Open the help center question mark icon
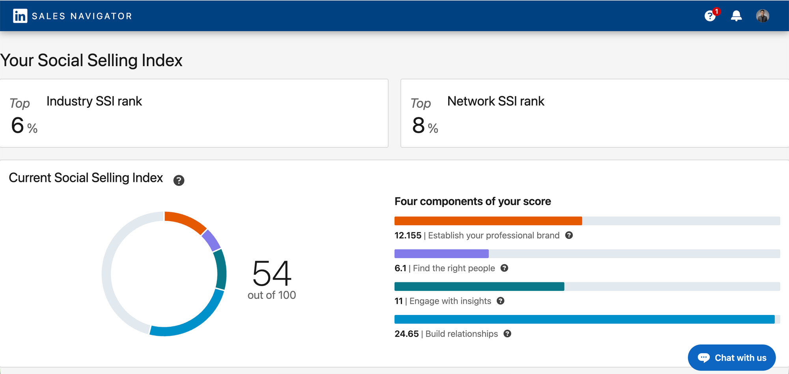 pos(710,16)
